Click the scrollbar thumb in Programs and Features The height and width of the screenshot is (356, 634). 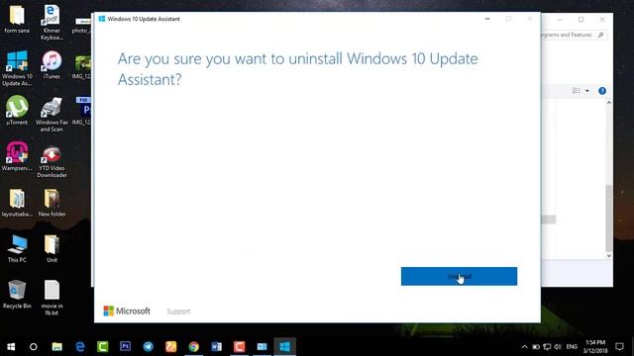tap(609, 218)
